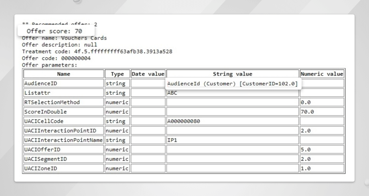The height and width of the screenshot is (196, 369).
Task: Select the RTSelectionMethod name cell
Action: pyautogui.click(x=63, y=102)
